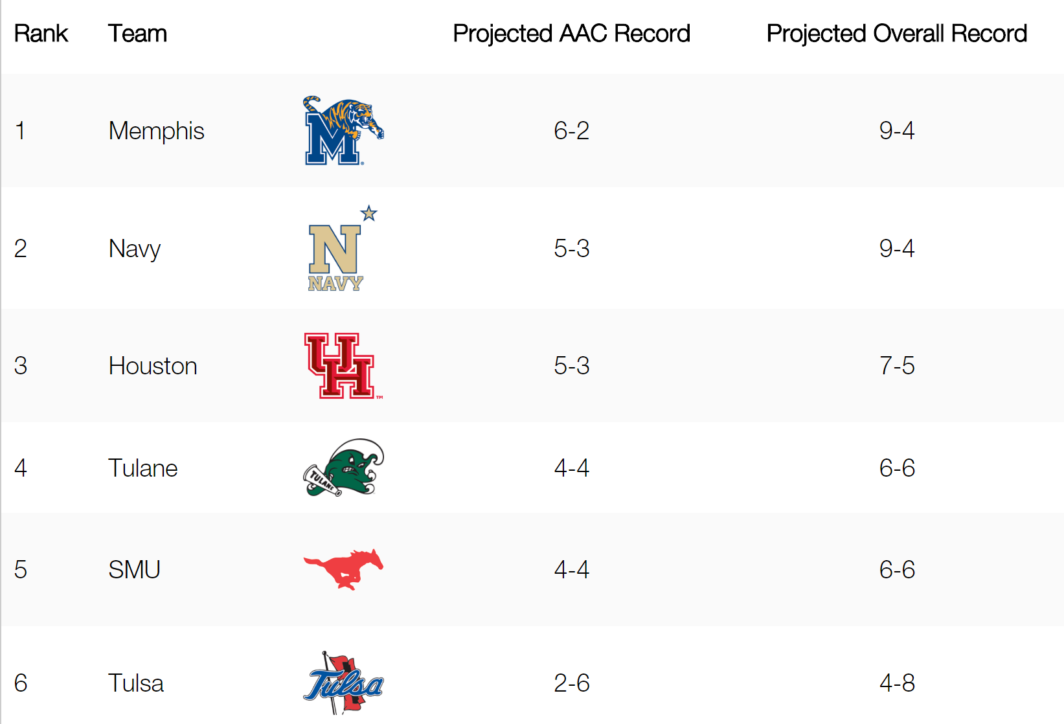The width and height of the screenshot is (1064, 724).
Task: Select the Rank column header
Action: pyautogui.click(x=41, y=34)
